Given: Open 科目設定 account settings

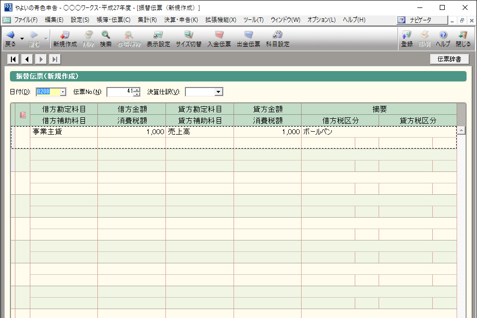Looking at the screenshot, I should click(x=277, y=39).
